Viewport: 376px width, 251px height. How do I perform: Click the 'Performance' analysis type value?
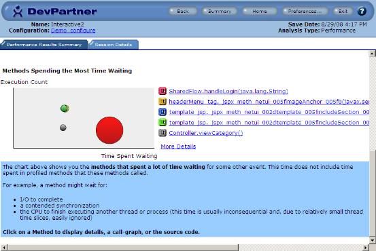[338, 31]
